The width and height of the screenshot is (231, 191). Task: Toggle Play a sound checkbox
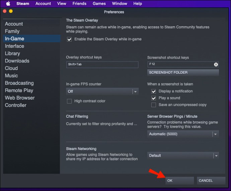click(154, 98)
